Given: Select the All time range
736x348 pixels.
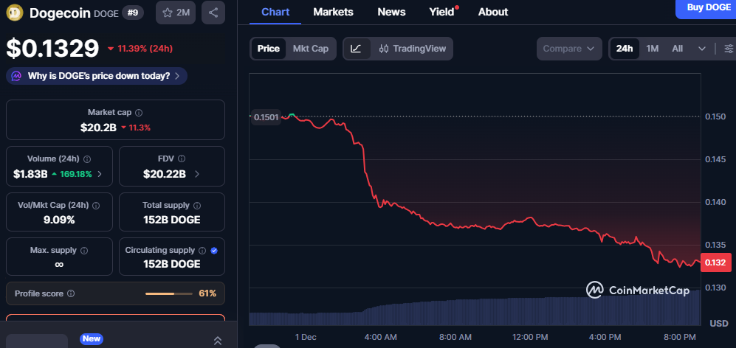Looking at the screenshot, I should 678,49.
